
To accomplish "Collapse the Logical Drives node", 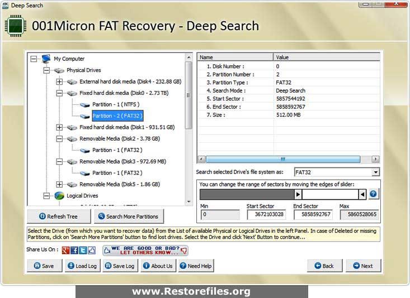I will [x=46, y=196].
